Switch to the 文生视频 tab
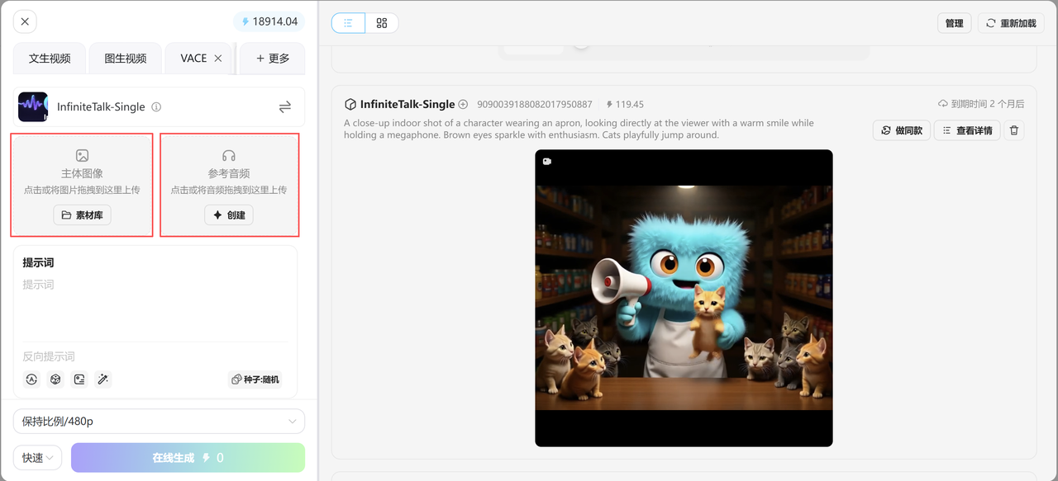This screenshot has width=1058, height=481. [x=50, y=59]
